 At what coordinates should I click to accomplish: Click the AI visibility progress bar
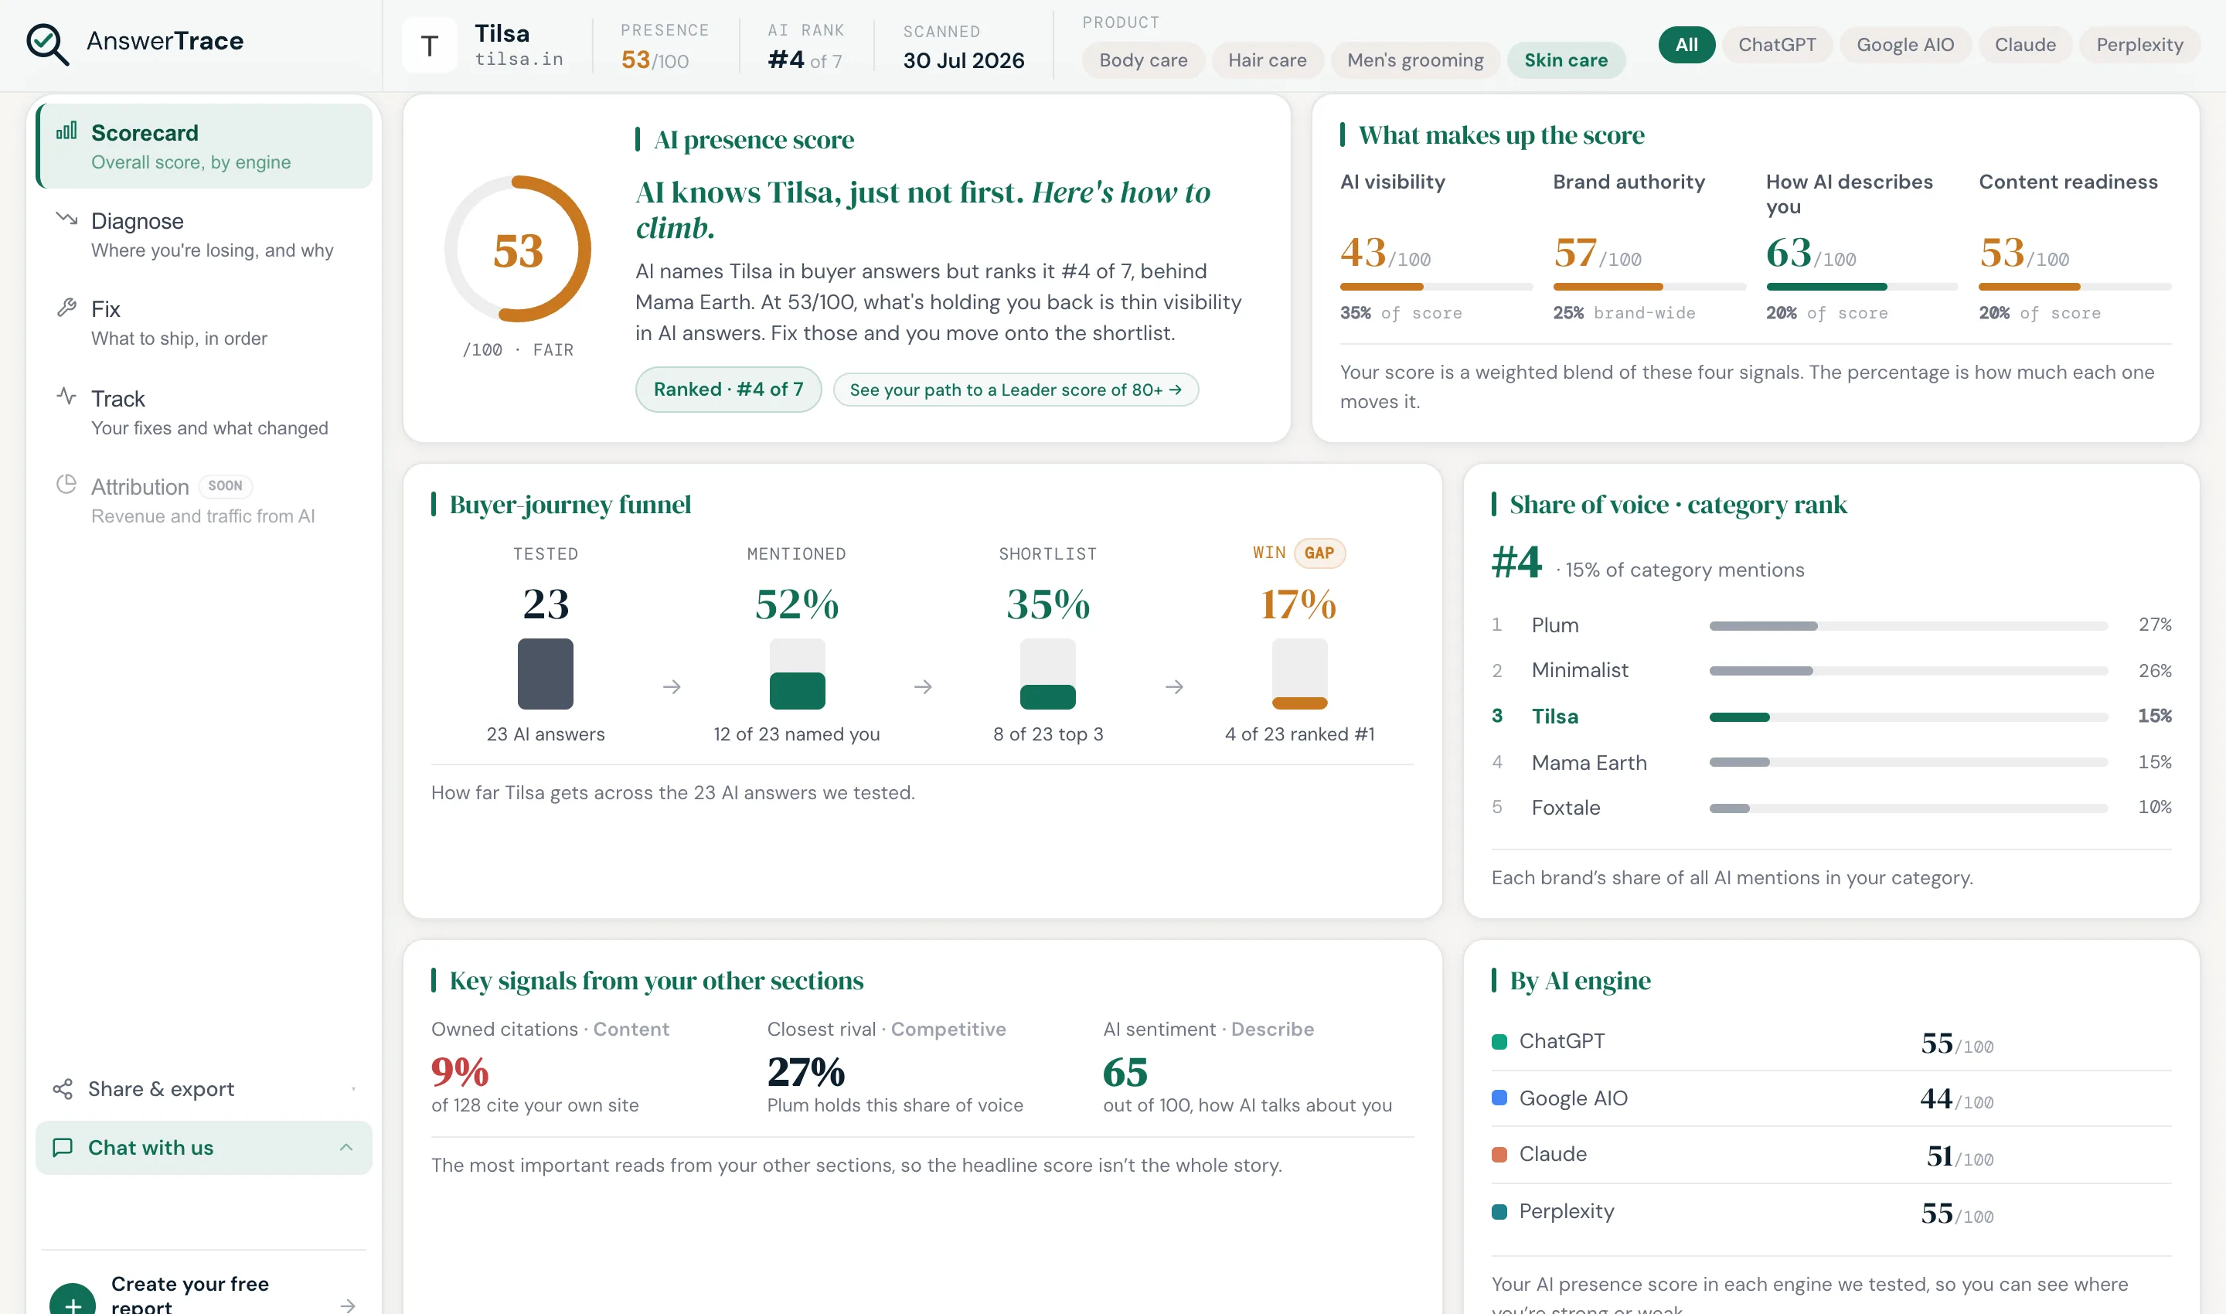tap(1436, 287)
